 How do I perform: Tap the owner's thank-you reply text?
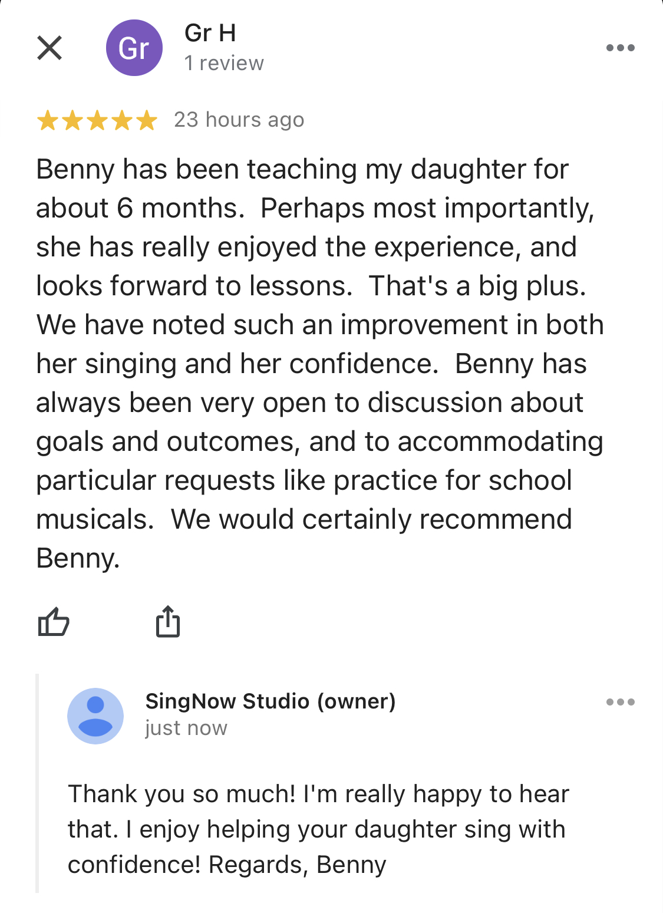click(318, 829)
